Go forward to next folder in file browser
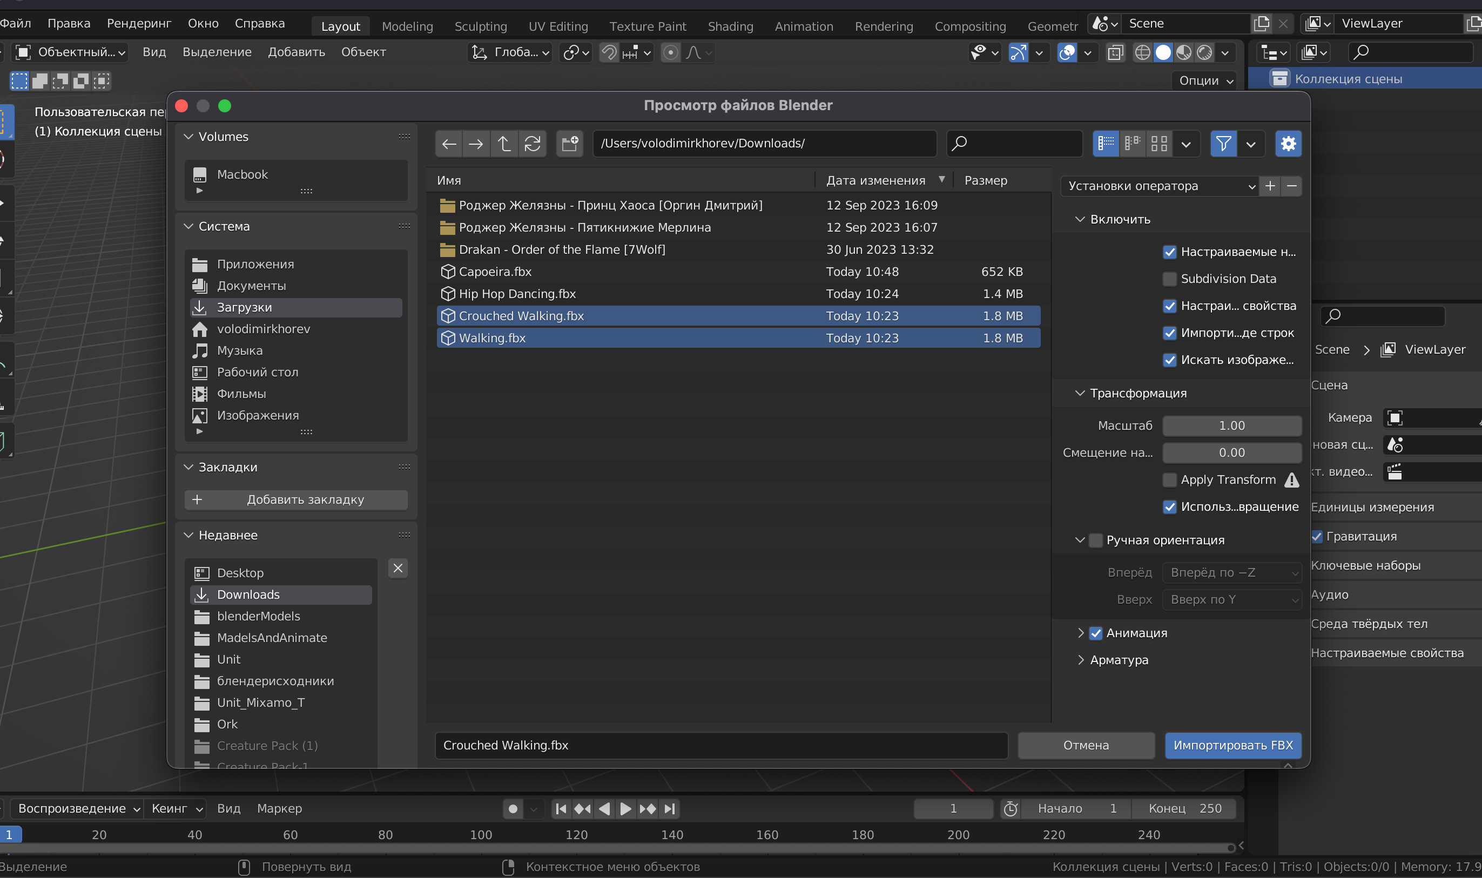1482x878 pixels. coord(476,144)
